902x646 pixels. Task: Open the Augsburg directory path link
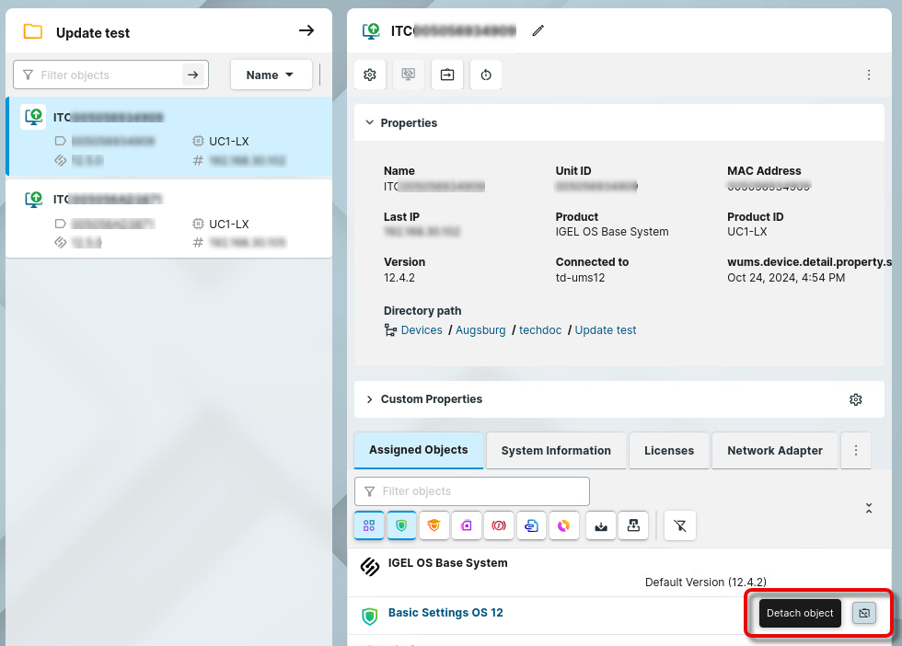[x=480, y=330]
